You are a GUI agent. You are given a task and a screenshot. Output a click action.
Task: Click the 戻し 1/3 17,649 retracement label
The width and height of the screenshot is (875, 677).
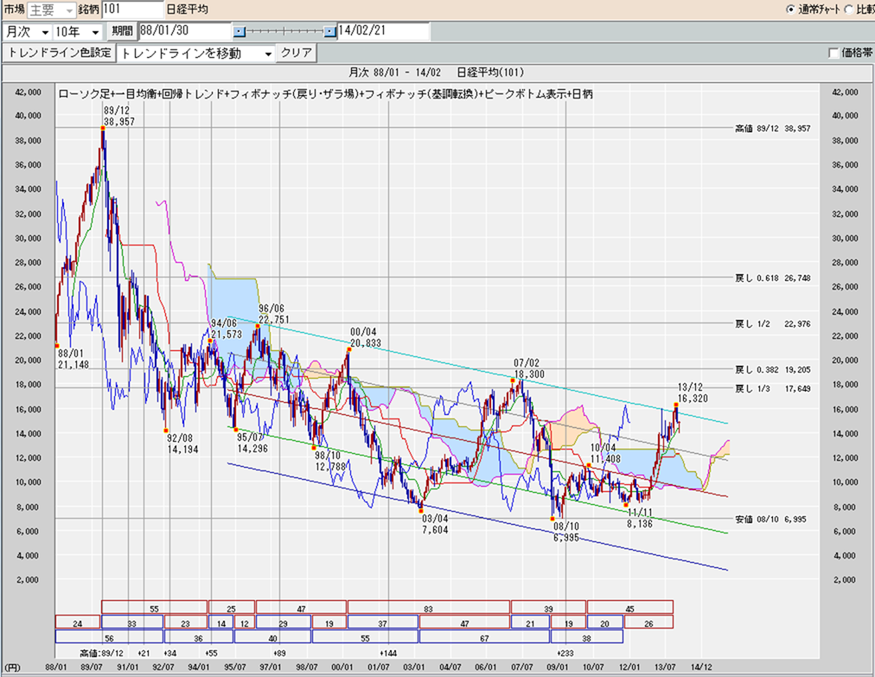click(772, 388)
